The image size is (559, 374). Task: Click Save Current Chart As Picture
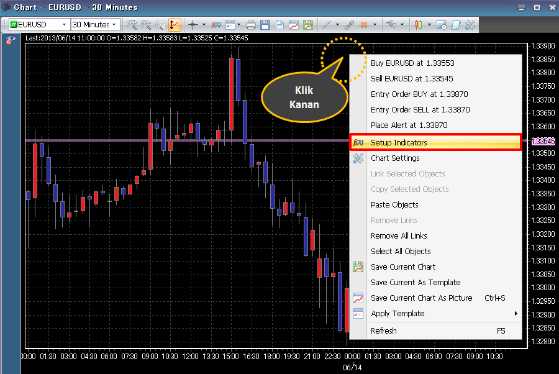click(421, 298)
